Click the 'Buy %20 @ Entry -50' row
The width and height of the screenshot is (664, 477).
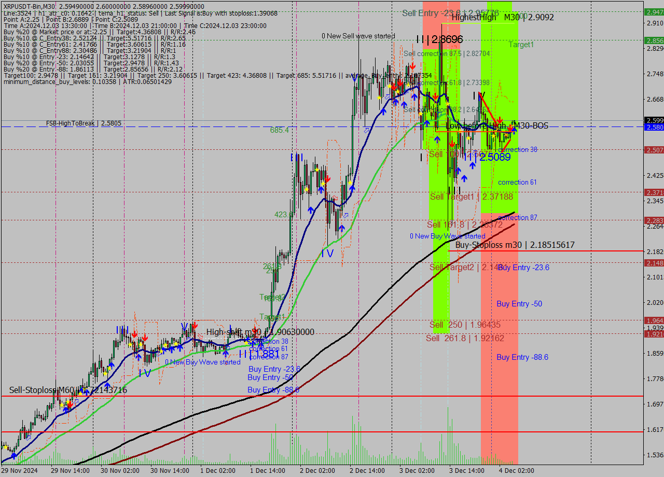tap(91, 63)
